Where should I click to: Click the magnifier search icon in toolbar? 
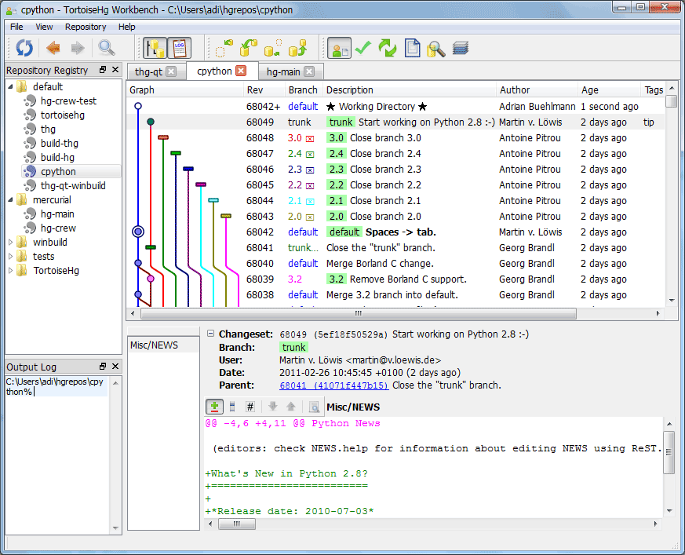[106, 48]
